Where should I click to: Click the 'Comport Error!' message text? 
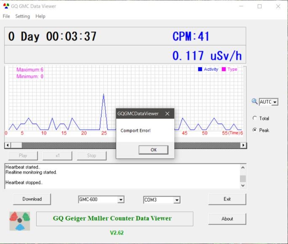click(136, 130)
